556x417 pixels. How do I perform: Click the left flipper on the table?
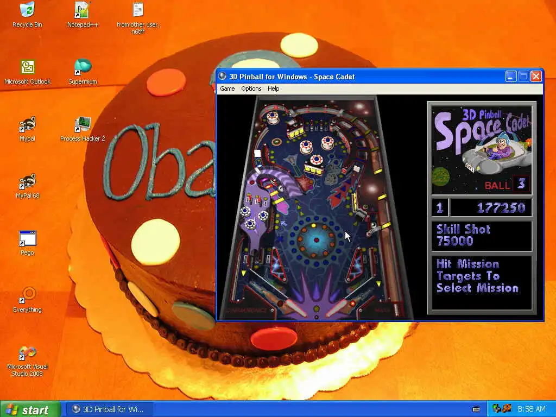[x=296, y=308]
